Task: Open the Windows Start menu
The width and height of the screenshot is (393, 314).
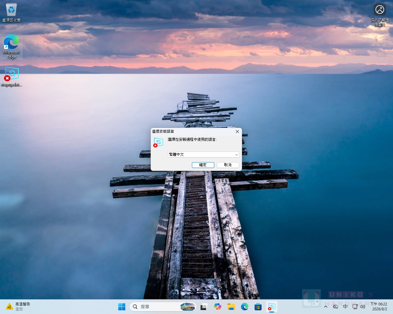Action: tap(122, 307)
